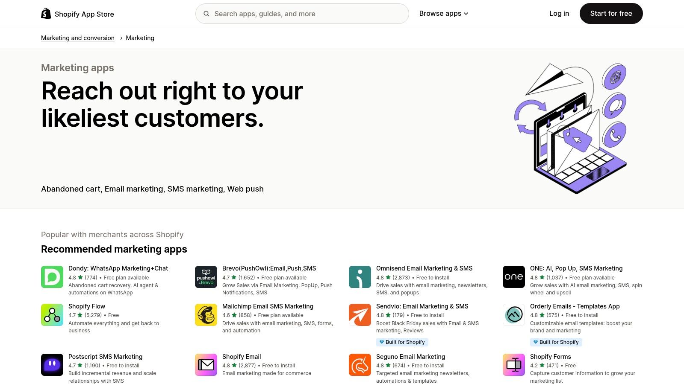The height and width of the screenshot is (384, 684).
Task: Click the Built for Shopify badge under Sendvio
Action: 402,342
